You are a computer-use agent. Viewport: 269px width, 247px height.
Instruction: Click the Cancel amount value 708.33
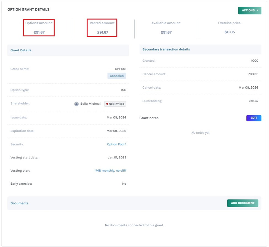coord(253,74)
